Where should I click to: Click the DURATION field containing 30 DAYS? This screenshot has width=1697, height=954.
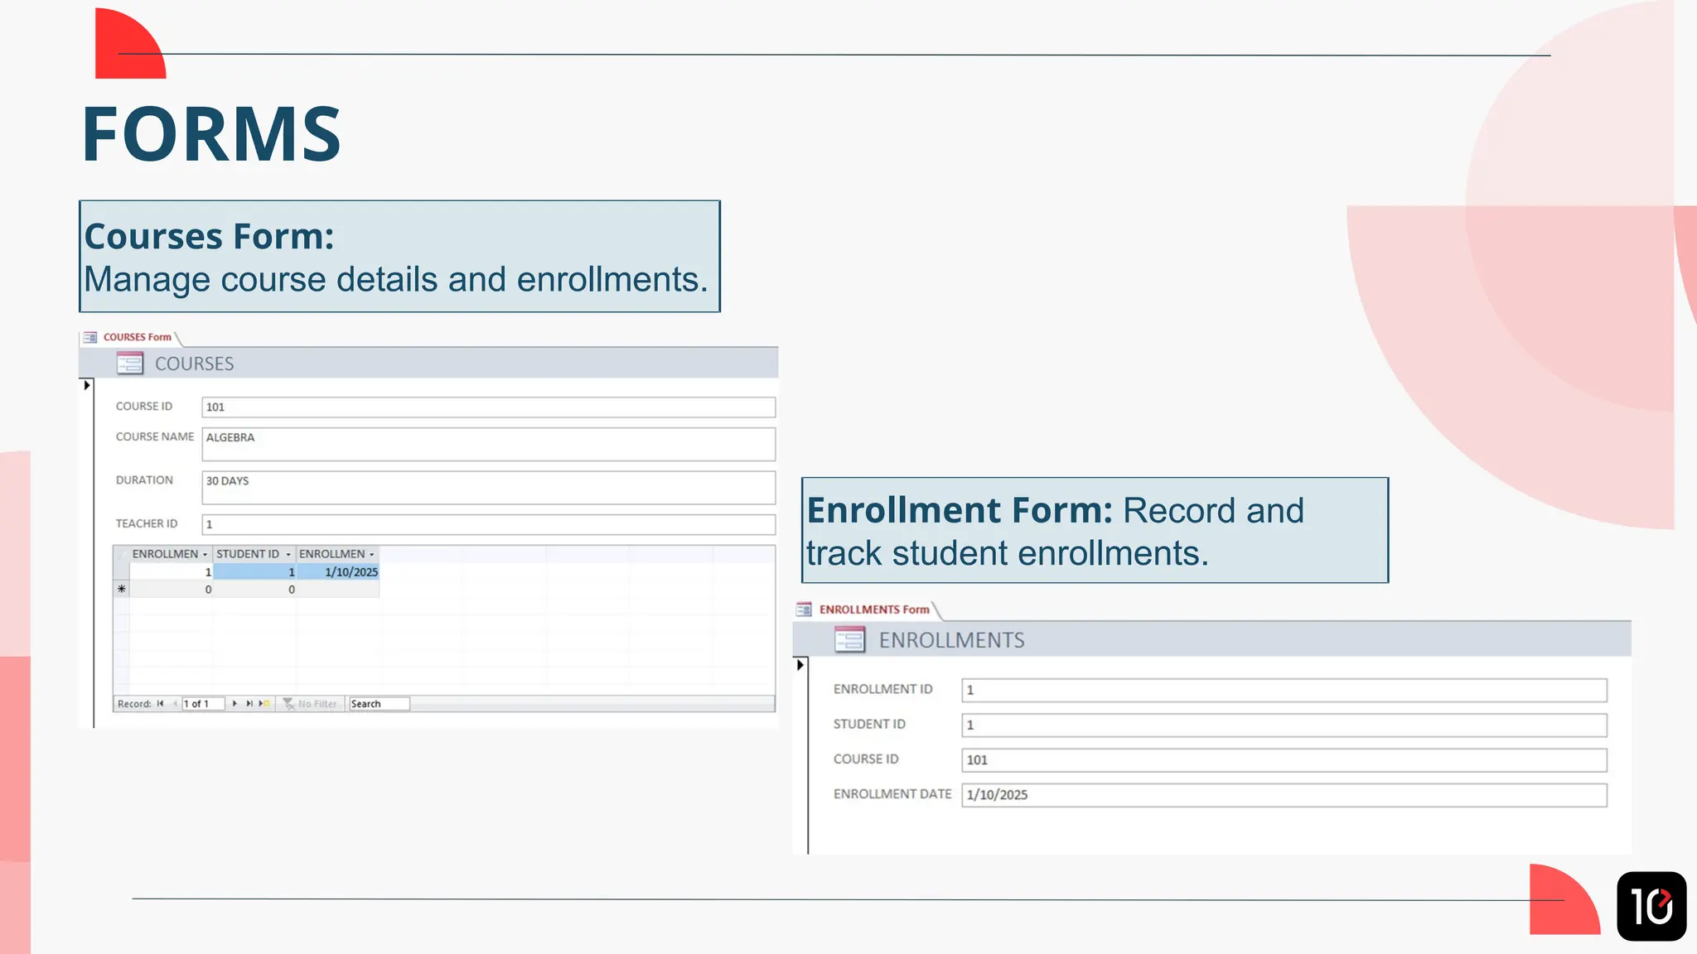489,488
